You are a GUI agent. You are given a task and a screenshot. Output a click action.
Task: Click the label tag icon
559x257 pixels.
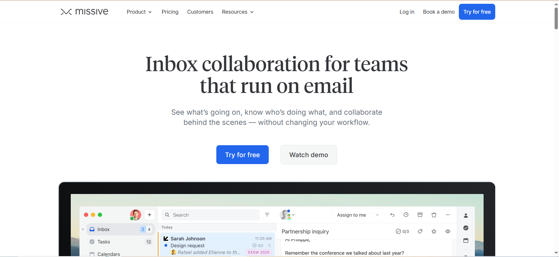click(x=420, y=231)
